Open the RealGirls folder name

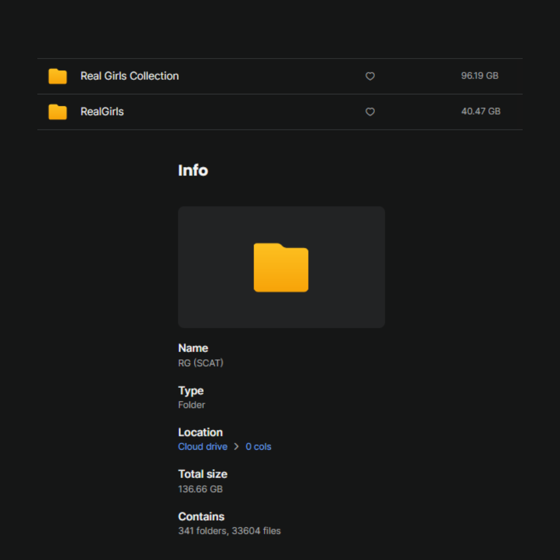(x=102, y=112)
